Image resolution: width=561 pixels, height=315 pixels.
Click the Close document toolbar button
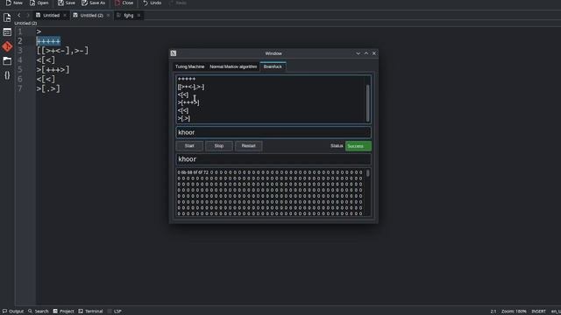[x=124, y=3]
